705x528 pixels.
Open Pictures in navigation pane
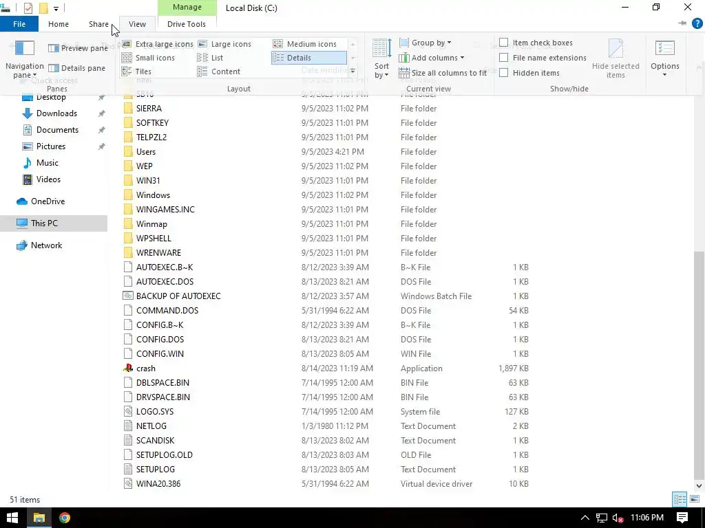pos(51,146)
